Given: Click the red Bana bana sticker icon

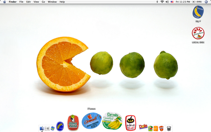Looking at the screenshot, I should pos(73,123).
